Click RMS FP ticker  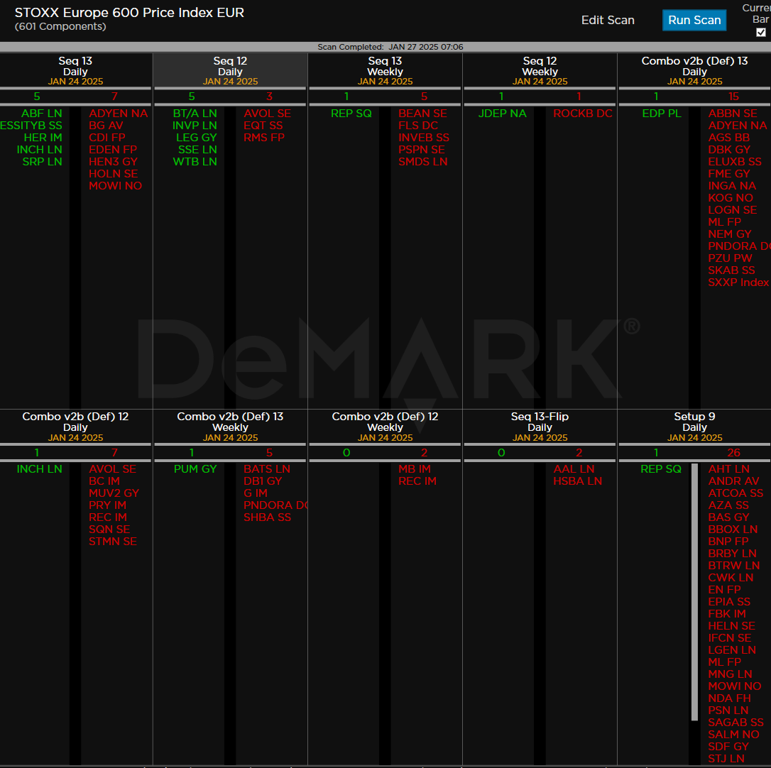pyautogui.click(x=264, y=138)
